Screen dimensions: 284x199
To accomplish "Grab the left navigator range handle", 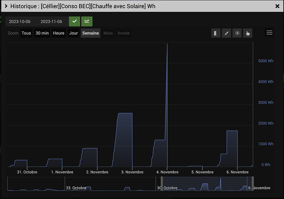I will pos(162,184).
